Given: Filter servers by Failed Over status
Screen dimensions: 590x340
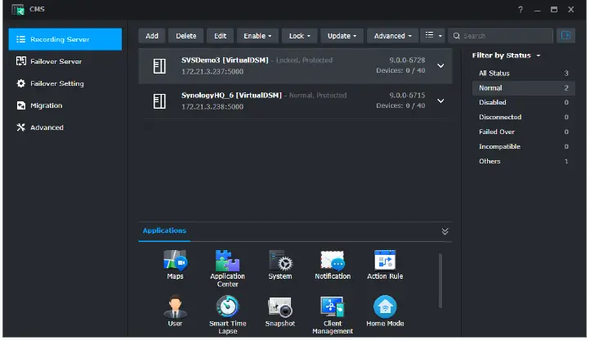Looking at the screenshot, I should click(x=523, y=132).
